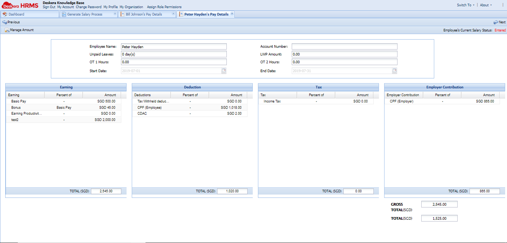
Task: Click the Sign Out link
Action: coord(49,7)
